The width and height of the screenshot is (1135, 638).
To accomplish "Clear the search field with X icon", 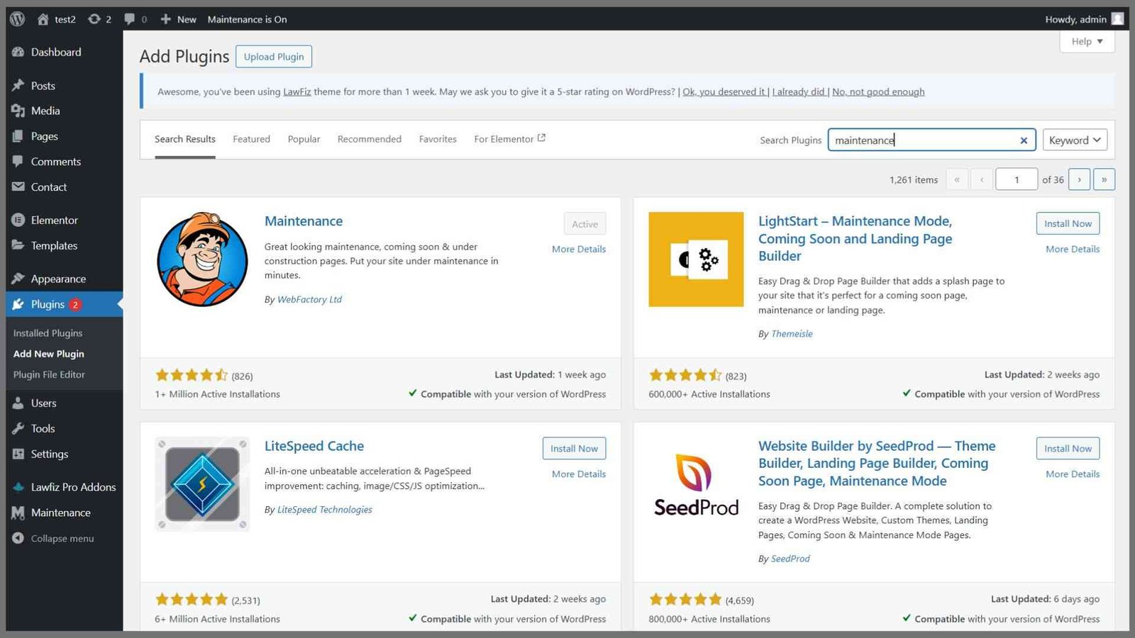I will pyautogui.click(x=1024, y=140).
